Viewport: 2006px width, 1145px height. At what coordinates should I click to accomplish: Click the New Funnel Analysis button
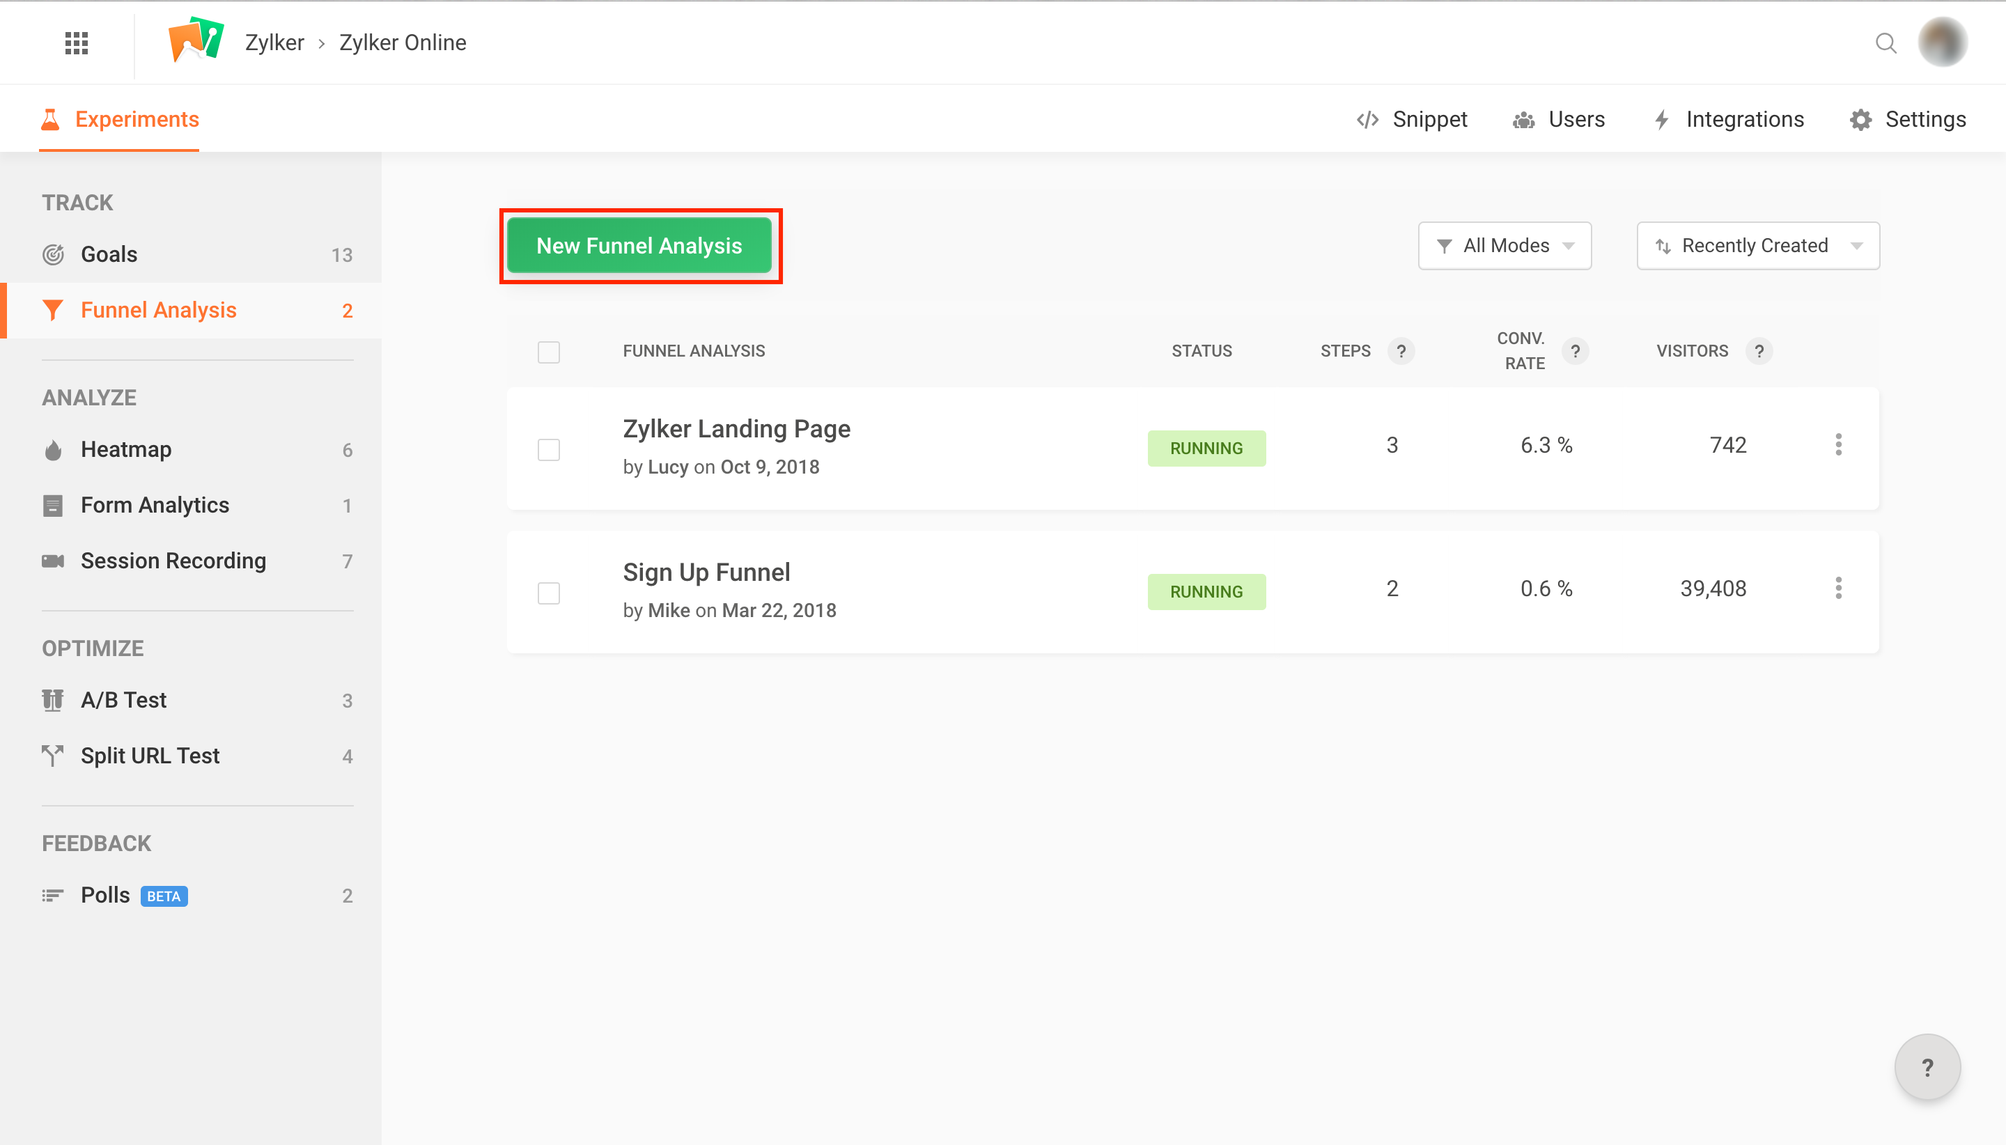pos(639,246)
